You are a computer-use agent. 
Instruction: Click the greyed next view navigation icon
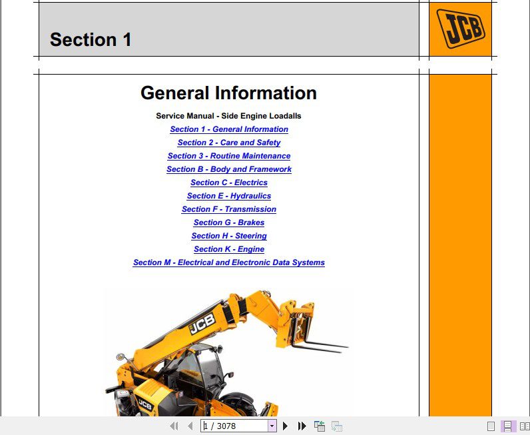pyautogui.click(x=337, y=426)
